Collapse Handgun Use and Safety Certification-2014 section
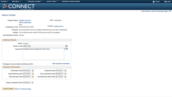 tap(3, 64)
